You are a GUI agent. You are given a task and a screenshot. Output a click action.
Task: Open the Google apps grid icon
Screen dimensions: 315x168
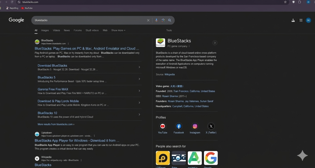[301, 20]
